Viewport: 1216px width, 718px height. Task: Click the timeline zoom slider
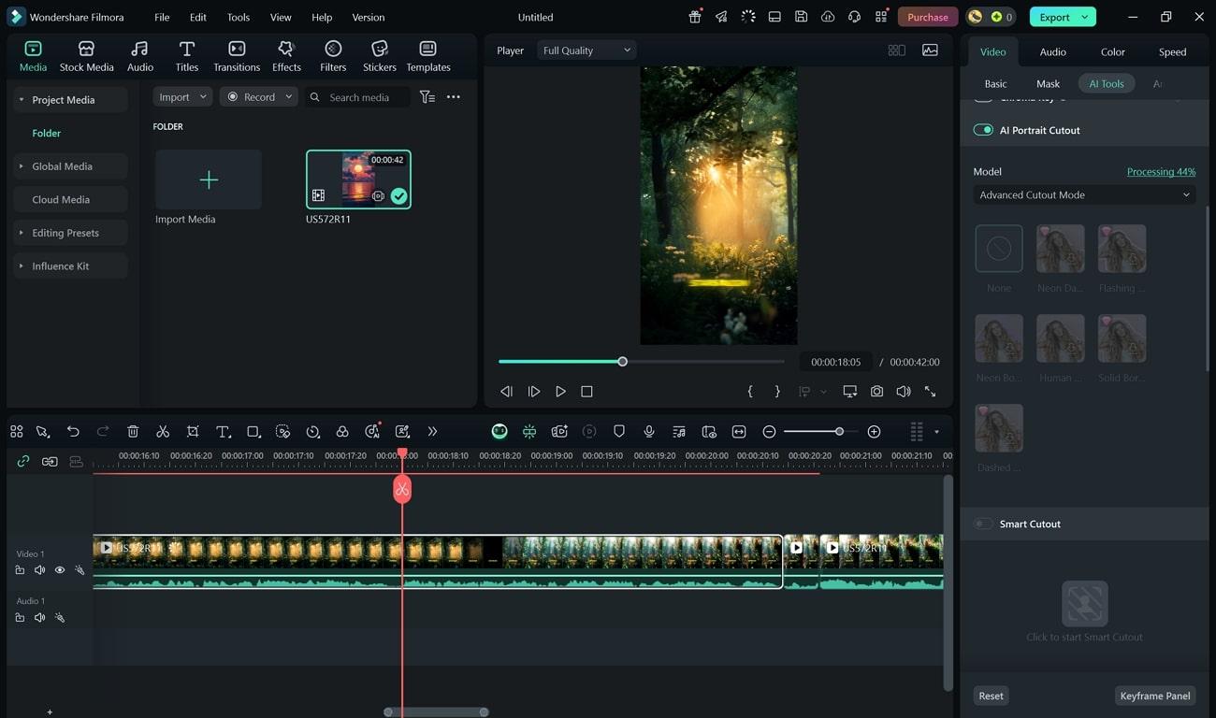click(820, 431)
